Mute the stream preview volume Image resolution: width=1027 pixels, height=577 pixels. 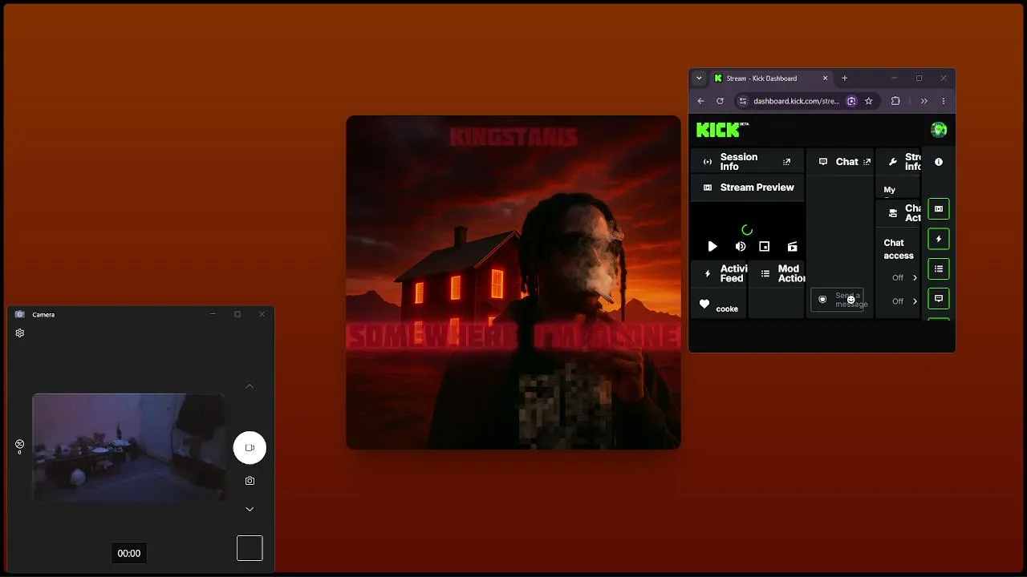[x=740, y=247]
